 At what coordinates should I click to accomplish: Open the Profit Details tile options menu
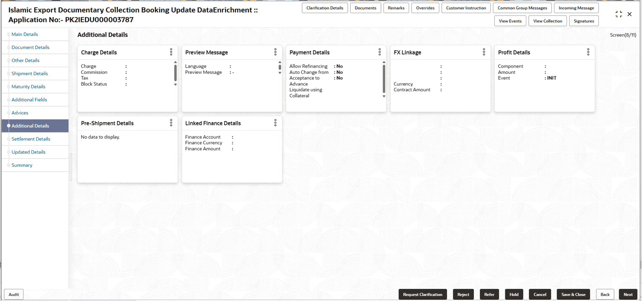[588, 52]
